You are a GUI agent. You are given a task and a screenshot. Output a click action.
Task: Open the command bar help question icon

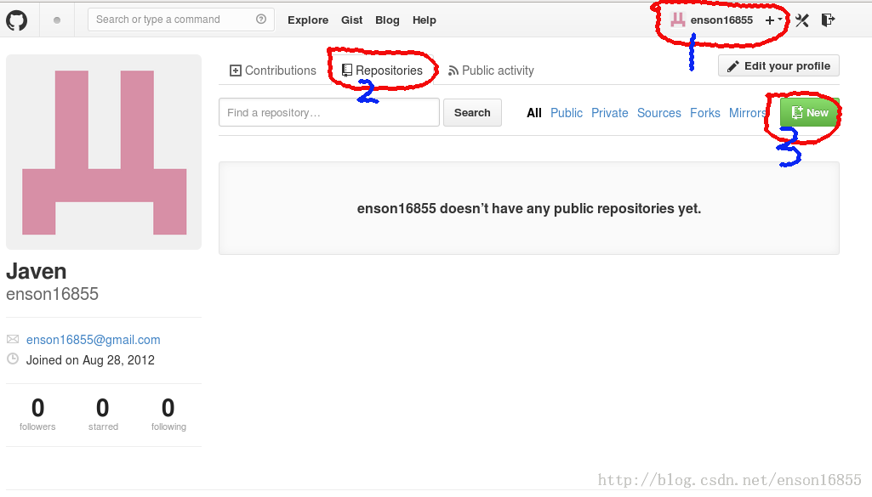(261, 20)
